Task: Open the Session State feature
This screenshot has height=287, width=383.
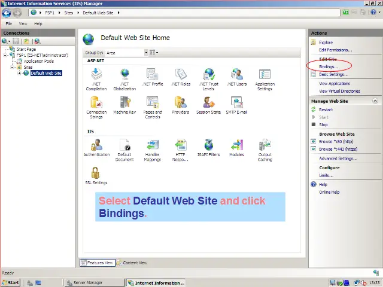Action: 209,105
